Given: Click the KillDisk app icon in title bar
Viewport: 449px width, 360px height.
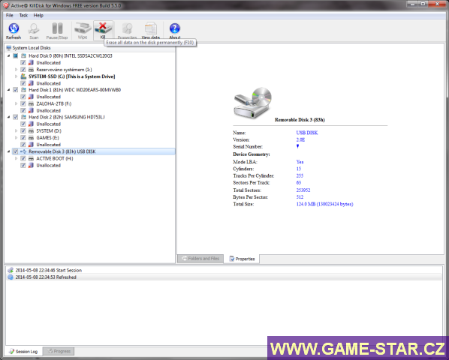Looking at the screenshot, I should point(6,5).
